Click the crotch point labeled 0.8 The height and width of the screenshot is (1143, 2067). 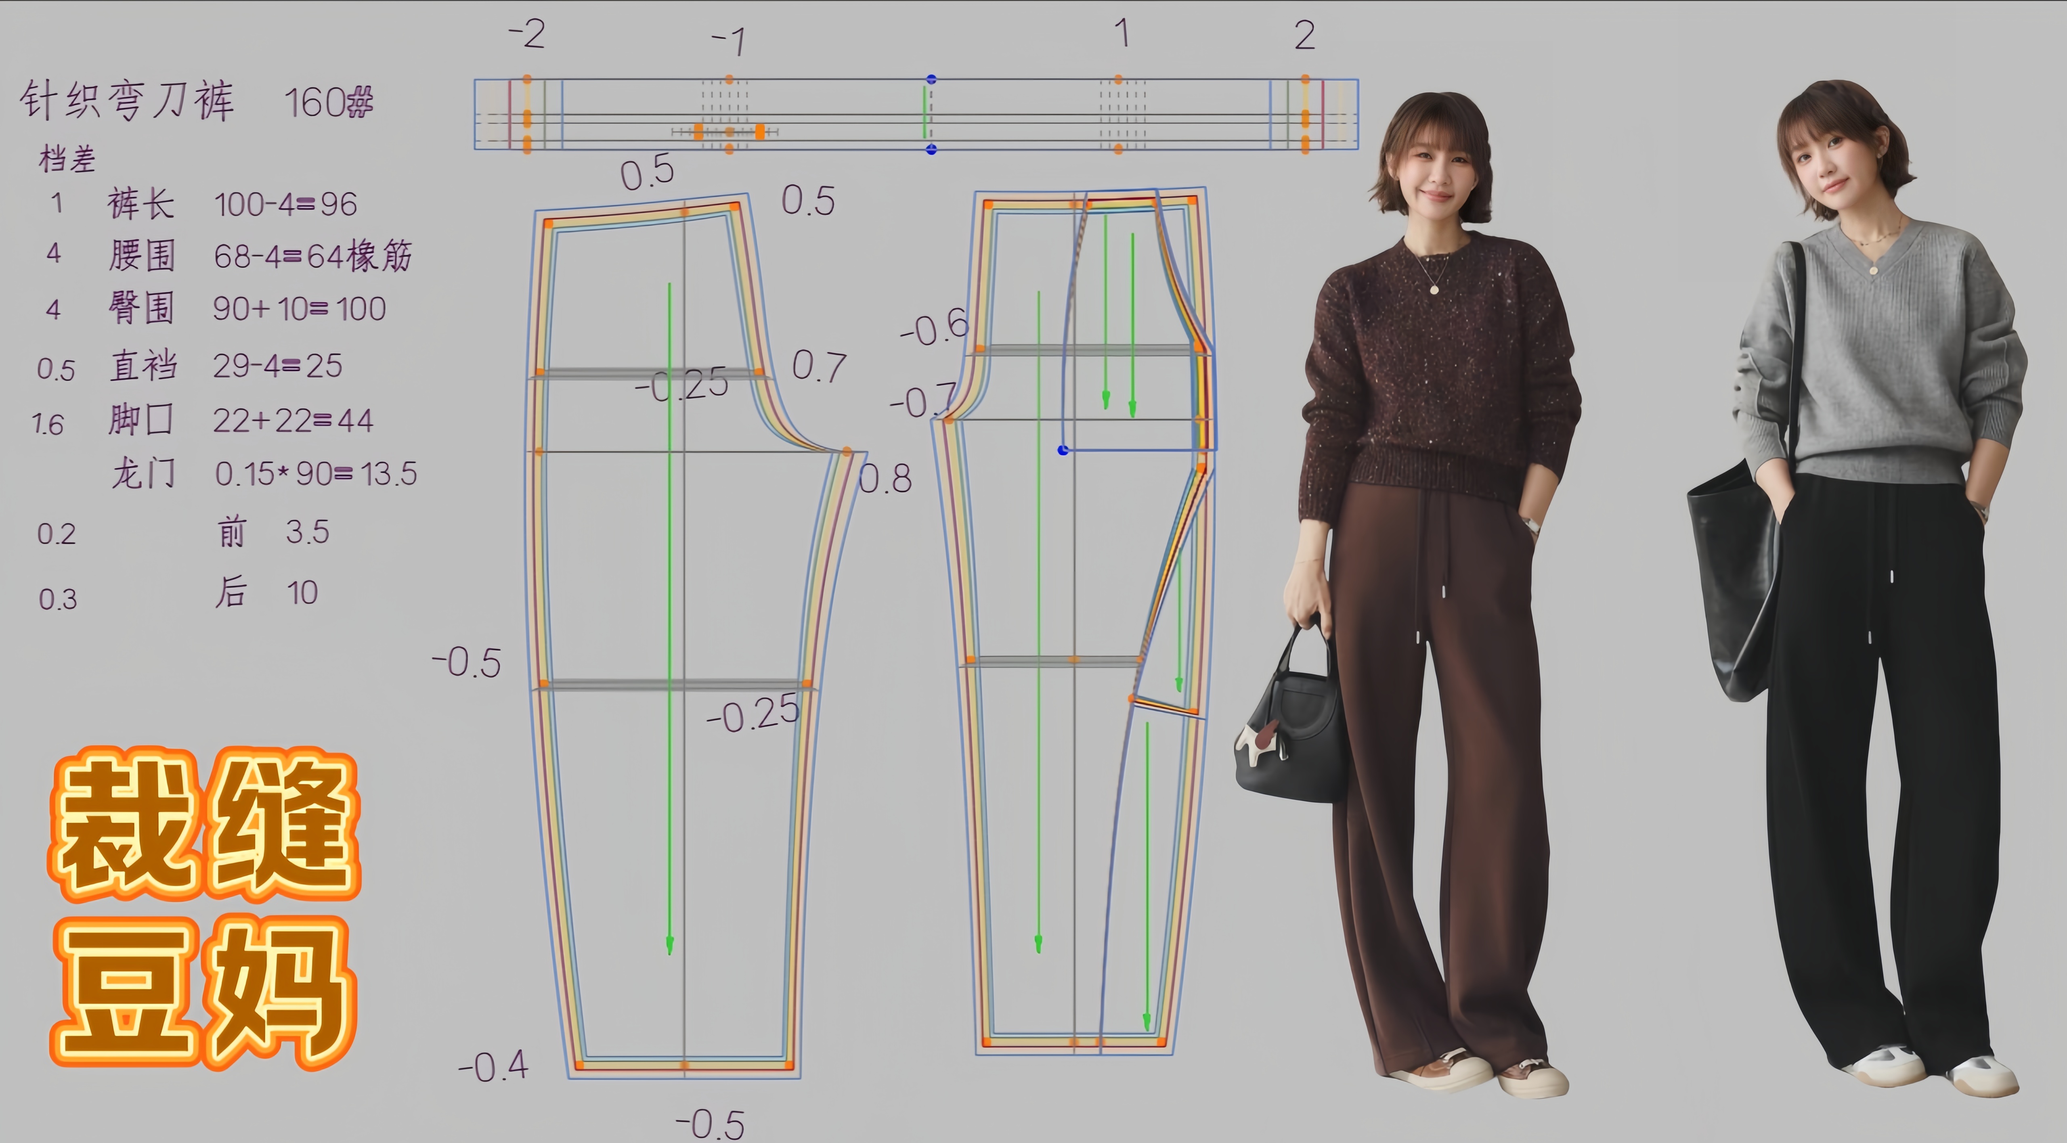point(847,452)
